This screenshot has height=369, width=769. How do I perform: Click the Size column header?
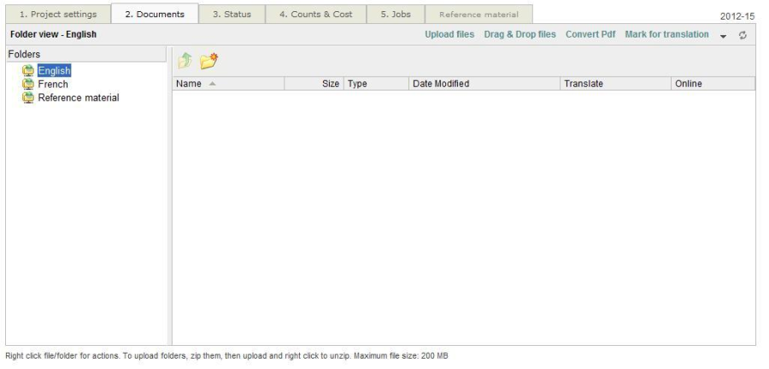[x=330, y=84]
